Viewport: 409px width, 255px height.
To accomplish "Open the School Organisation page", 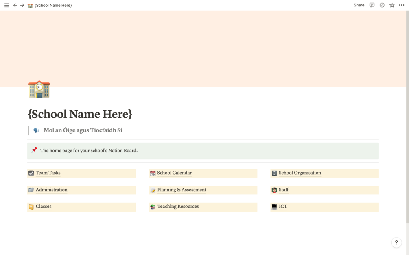I will (x=299, y=173).
